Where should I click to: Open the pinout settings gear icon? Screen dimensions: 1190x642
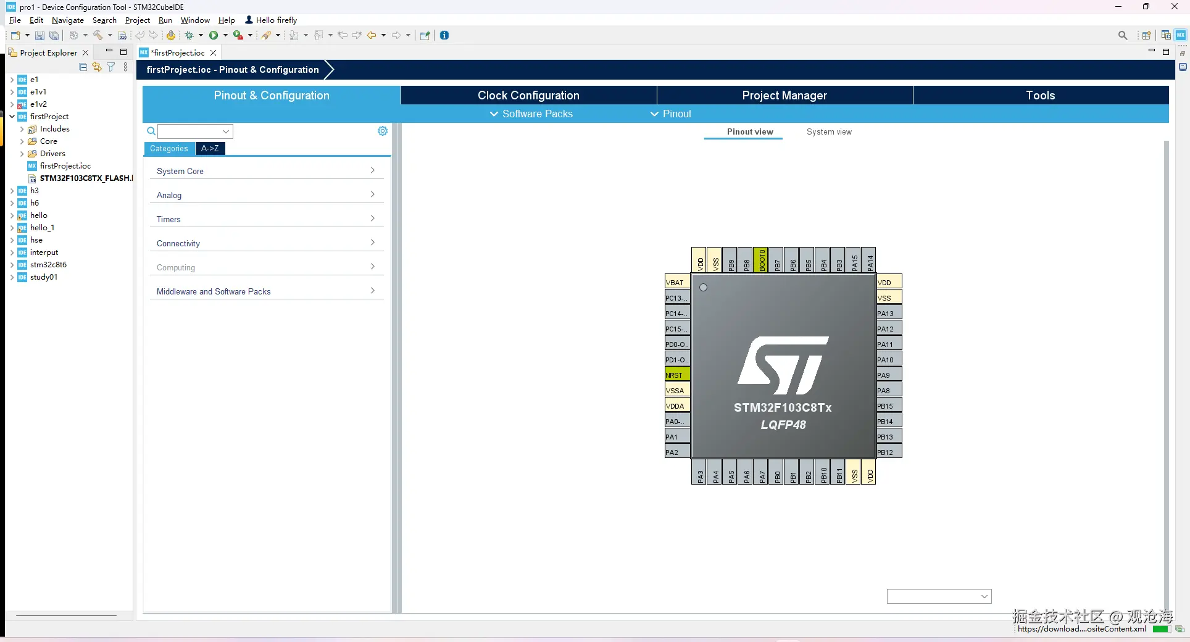point(383,131)
